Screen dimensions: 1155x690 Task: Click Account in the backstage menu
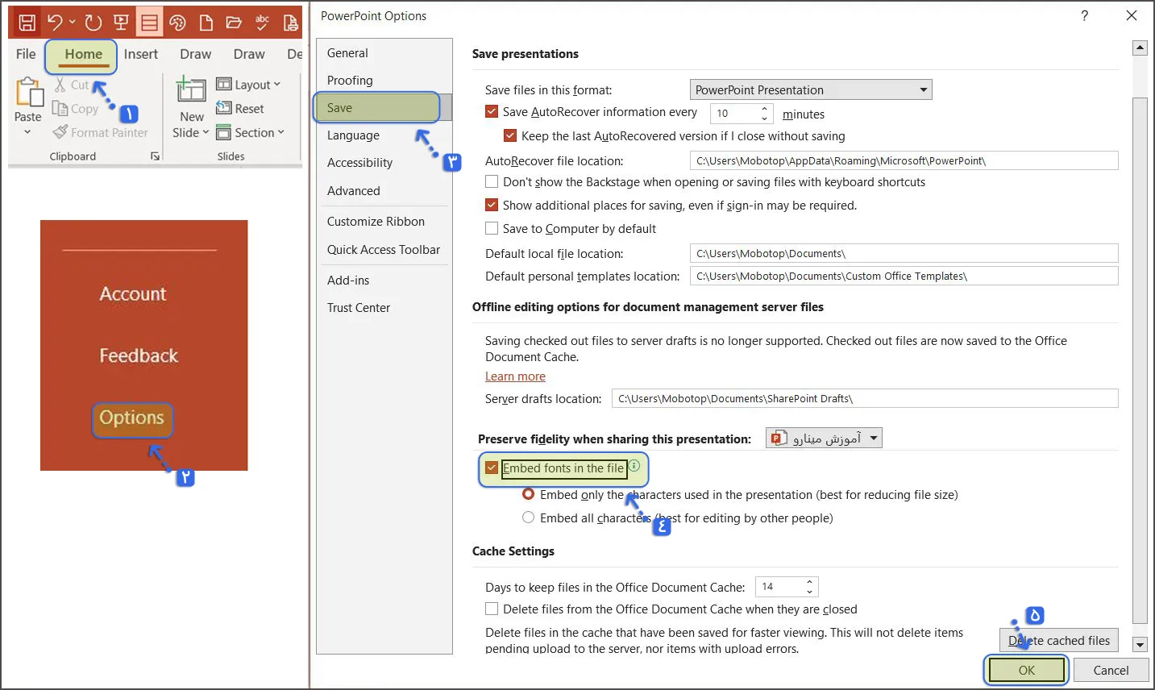point(133,293)
